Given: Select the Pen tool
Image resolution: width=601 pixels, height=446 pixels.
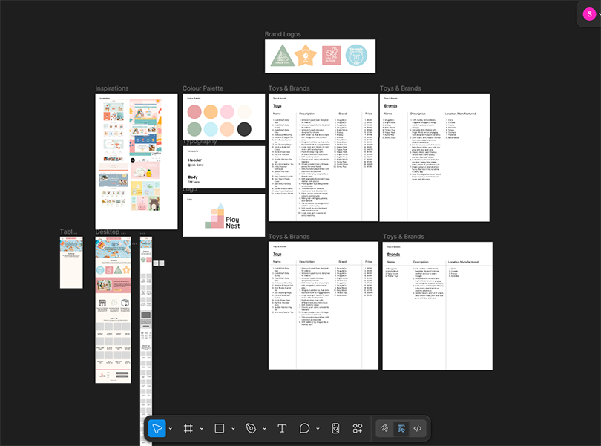Looking at the screenshot, I should (x=251, y=428).
